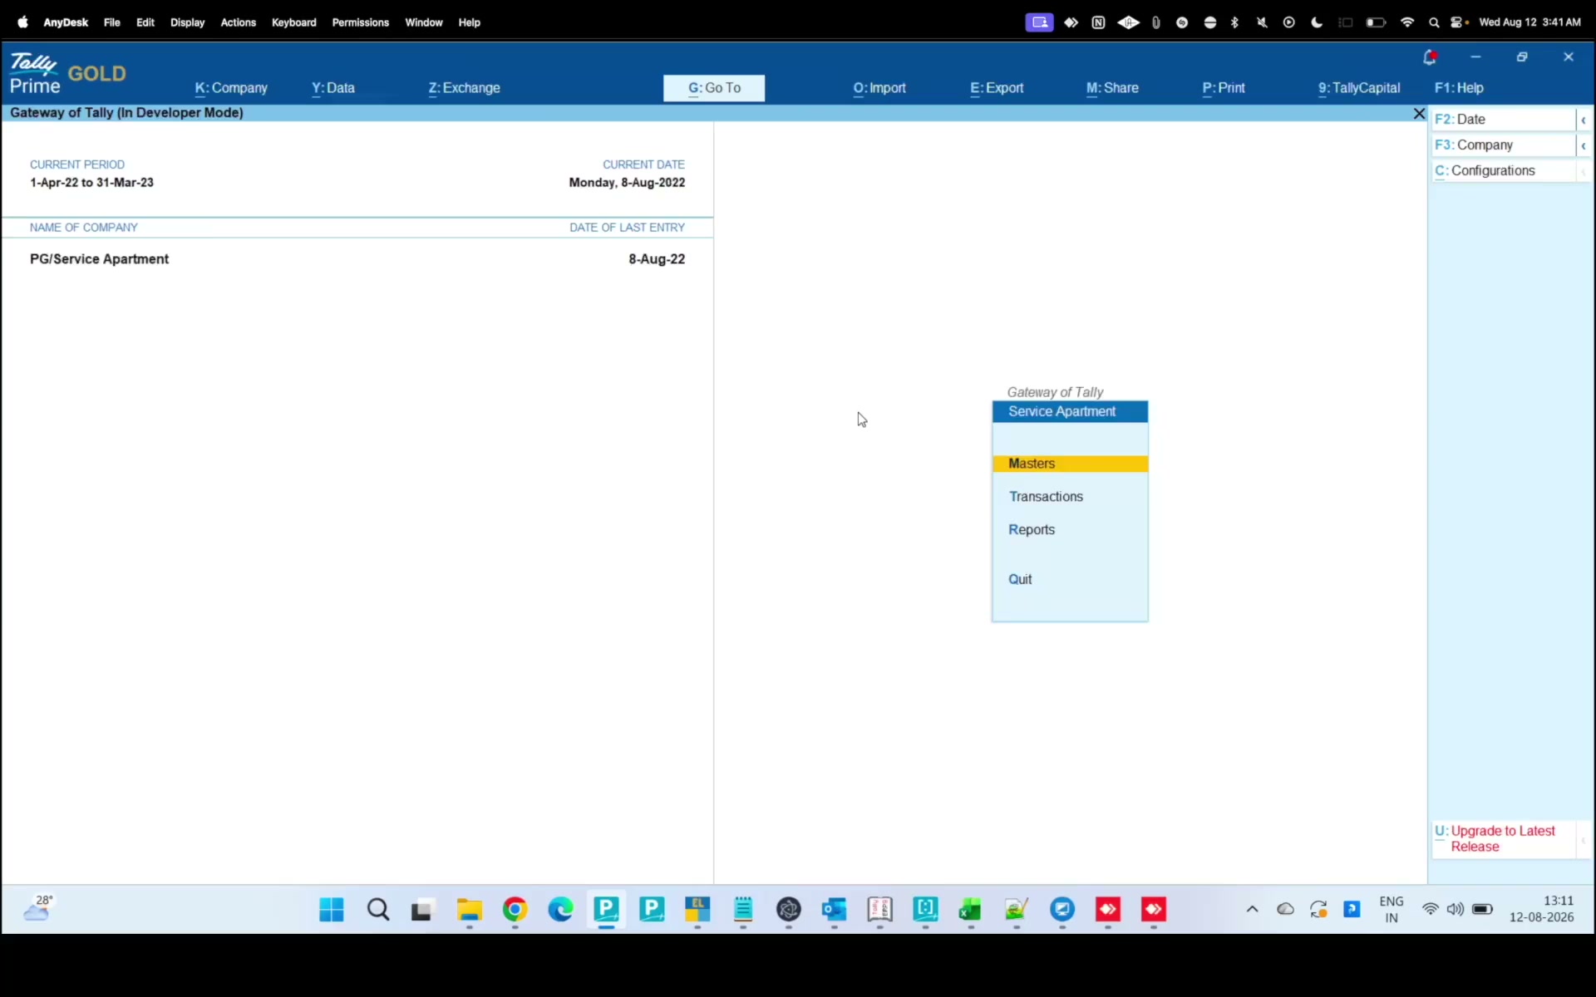Expand the F2: Date chevron
The height and width of the screenshot is (997, 1596).
coord(1584,120)
